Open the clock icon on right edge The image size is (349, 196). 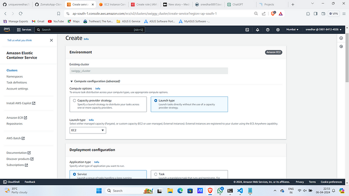tap(341, 47)
